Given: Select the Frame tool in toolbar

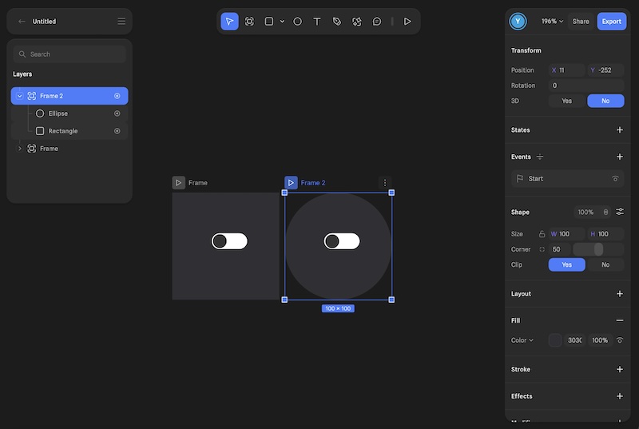Looking at the screenshot, I should click(x=249, y=22).
